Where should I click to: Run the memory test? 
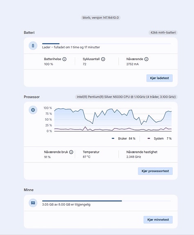[158, 220]
